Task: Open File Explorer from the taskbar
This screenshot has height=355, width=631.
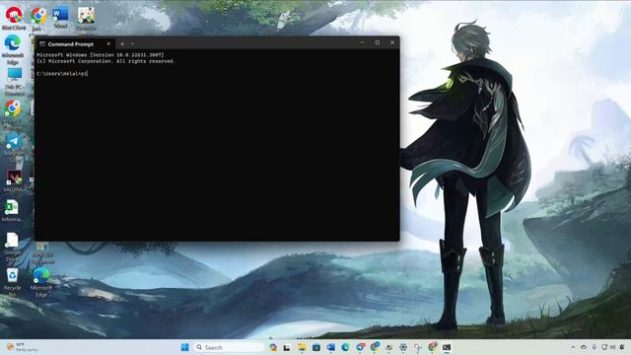Action: 302,347
